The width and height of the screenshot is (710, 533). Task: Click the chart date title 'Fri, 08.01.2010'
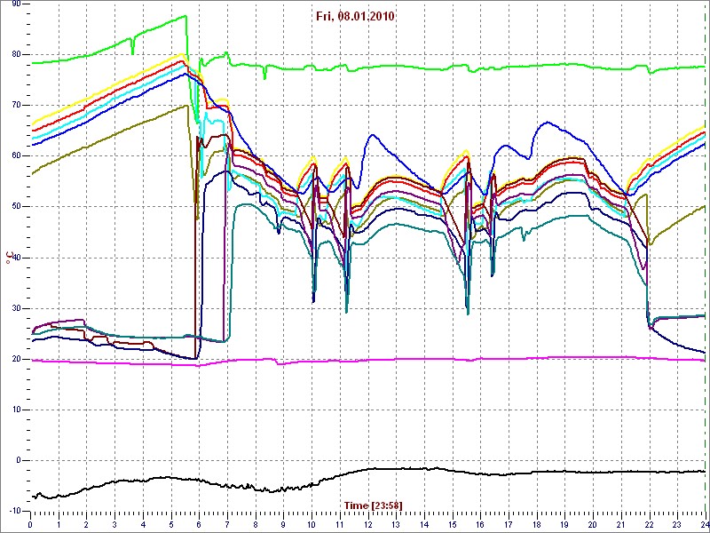357,17
